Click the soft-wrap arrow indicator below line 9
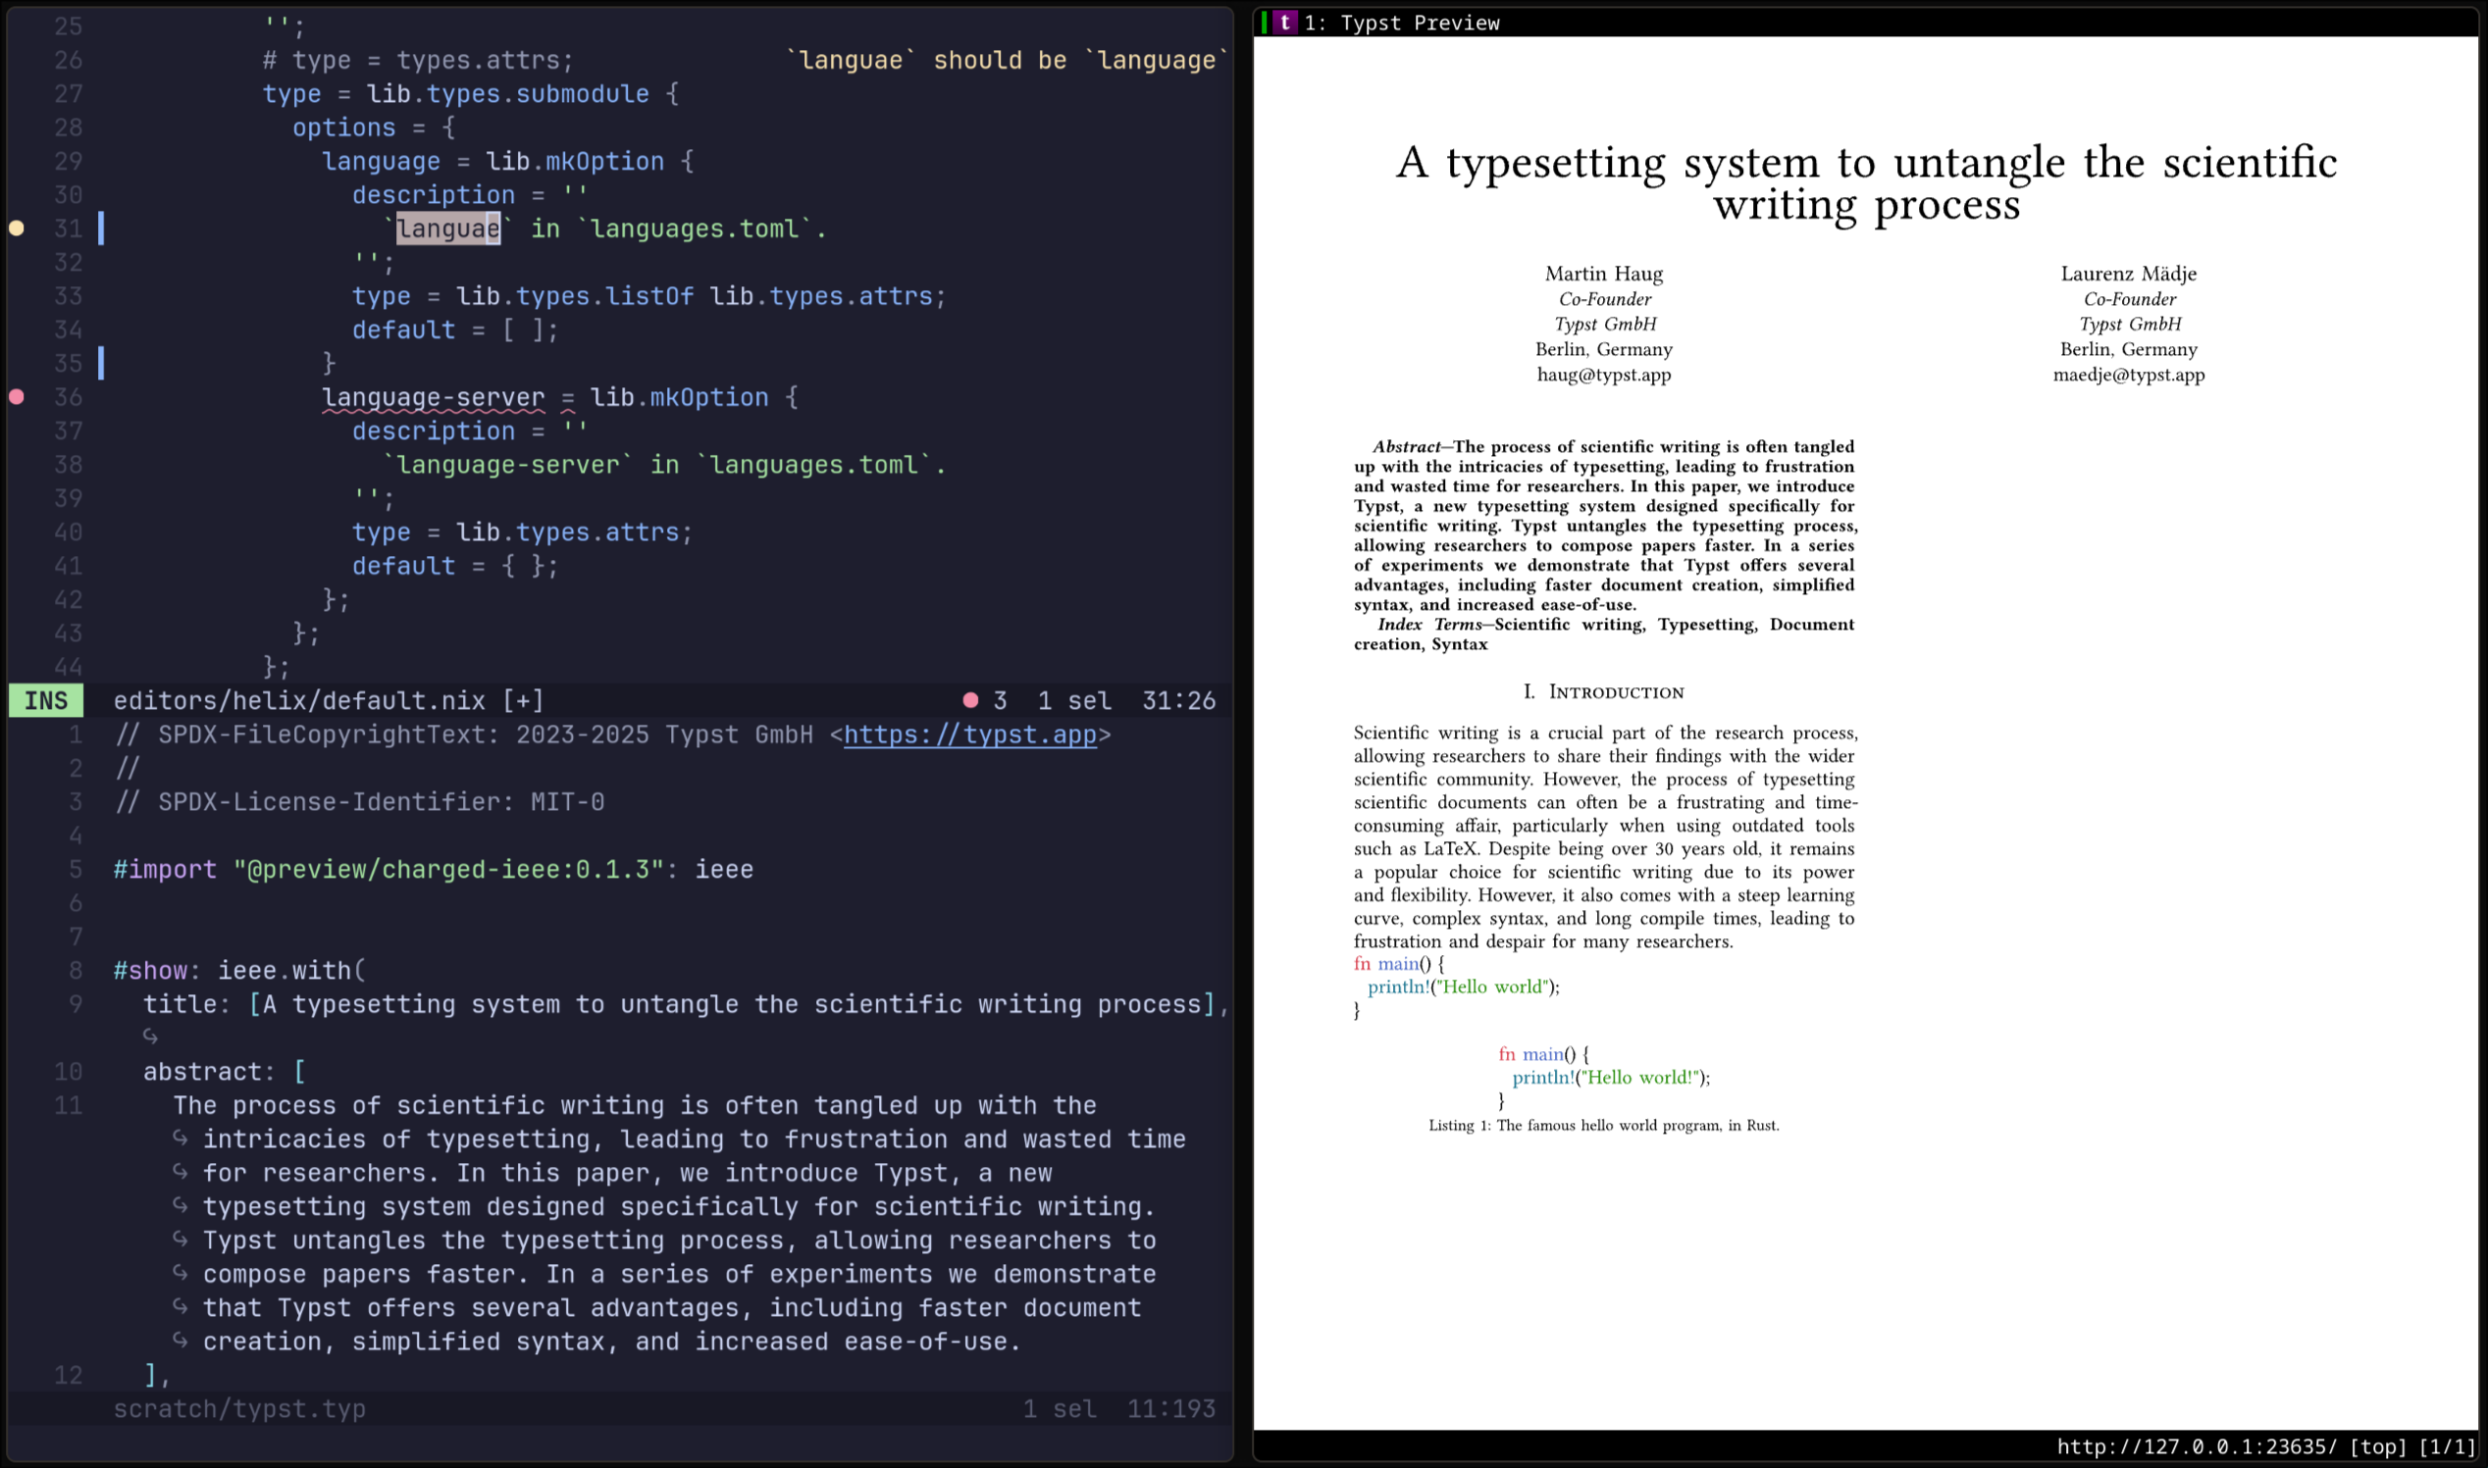Image resolution: width=2488 pixels, height=1468 pixels. (x=150, y=1037)
